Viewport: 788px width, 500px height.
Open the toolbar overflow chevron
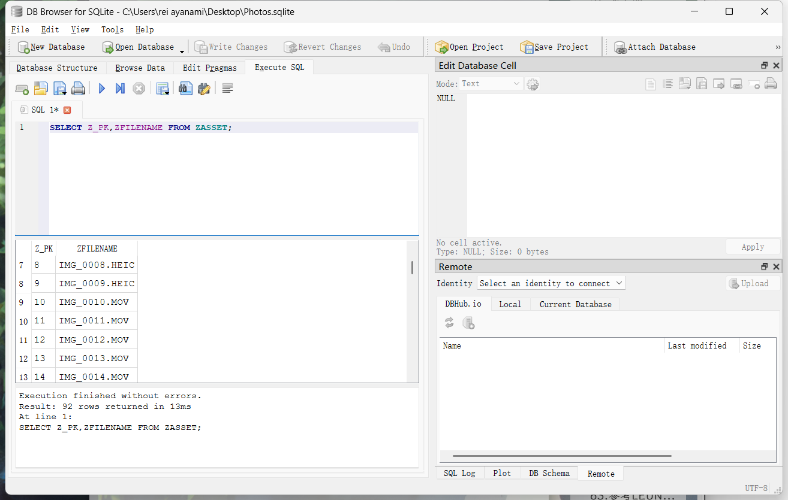pyautogui.click(x=778, y=47)
